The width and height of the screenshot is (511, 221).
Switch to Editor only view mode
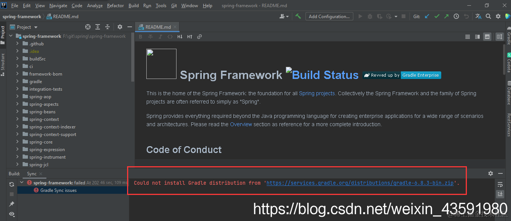[468, 37]
